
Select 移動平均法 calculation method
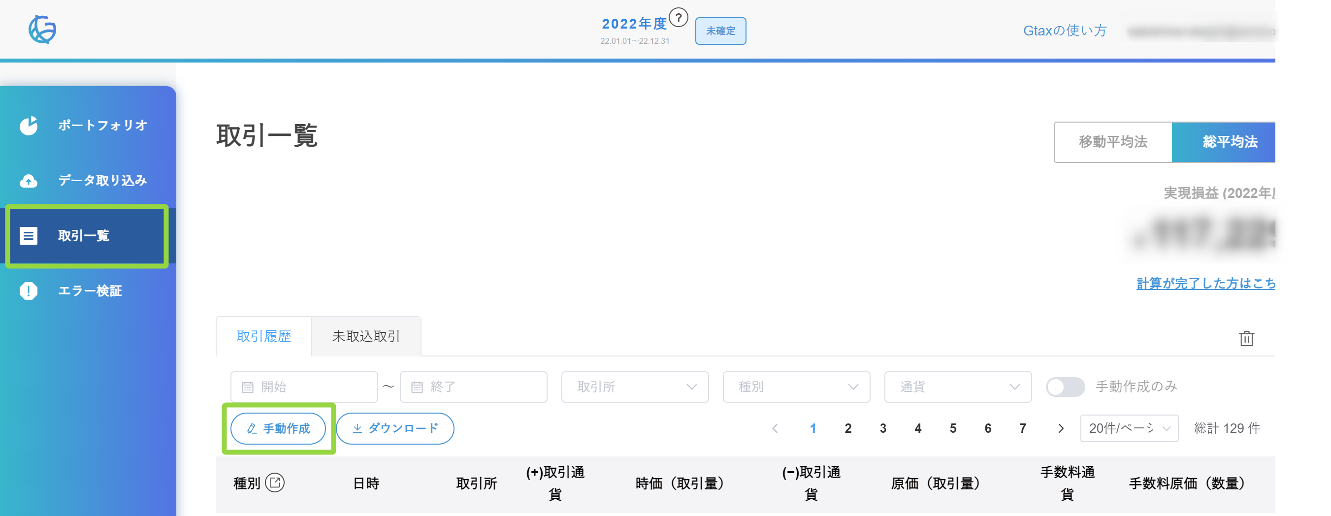pyautogui.click(x=1113, y=142)
